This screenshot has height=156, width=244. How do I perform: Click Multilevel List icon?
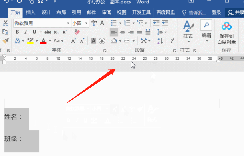pos(140,23)
